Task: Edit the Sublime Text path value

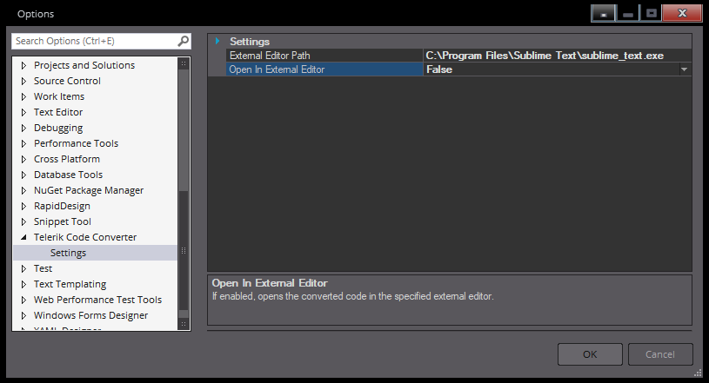Action: [x=557, y=56]
